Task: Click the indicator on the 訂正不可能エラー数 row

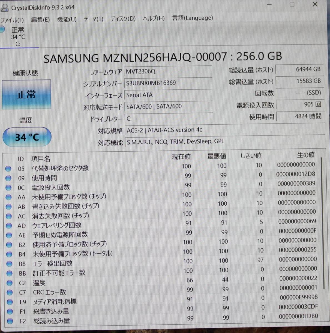Action: [10, 274]
